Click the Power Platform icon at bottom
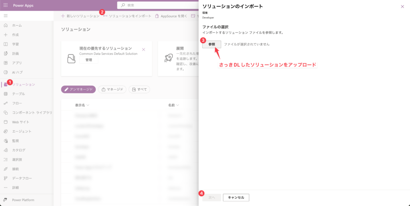The height and width of the screenshot is (206, 410). [6, 200]
